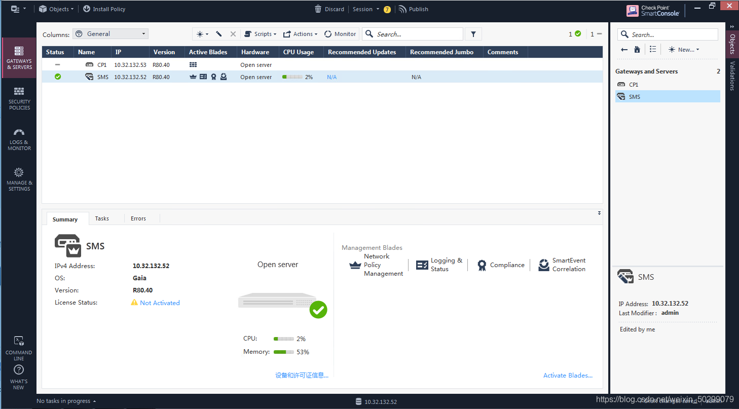This screenshot has width=739, height=409.
Task: Click the filter funnel icon
Action: [x=473, y=34]
